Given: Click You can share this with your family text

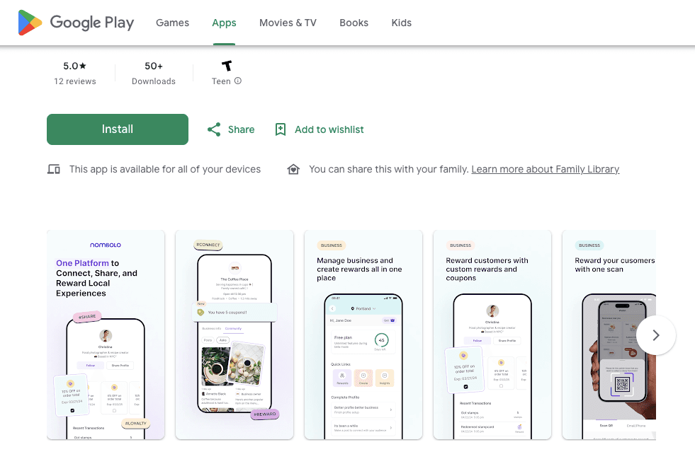Looking at the screenshot, I should point(389,169).
